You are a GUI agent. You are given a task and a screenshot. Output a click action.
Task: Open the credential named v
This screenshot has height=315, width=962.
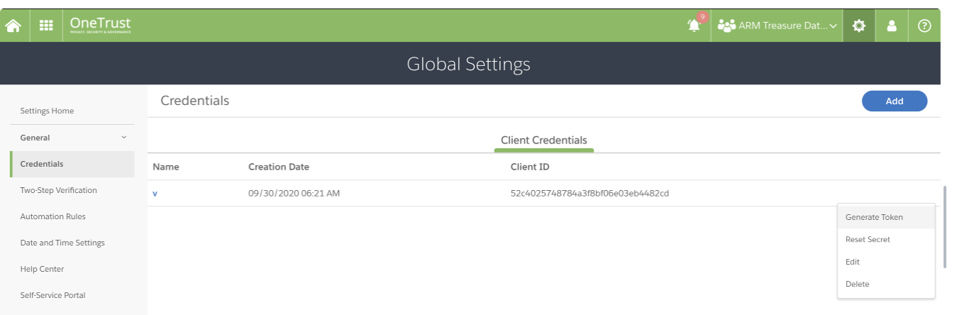(x=155, y=193)
